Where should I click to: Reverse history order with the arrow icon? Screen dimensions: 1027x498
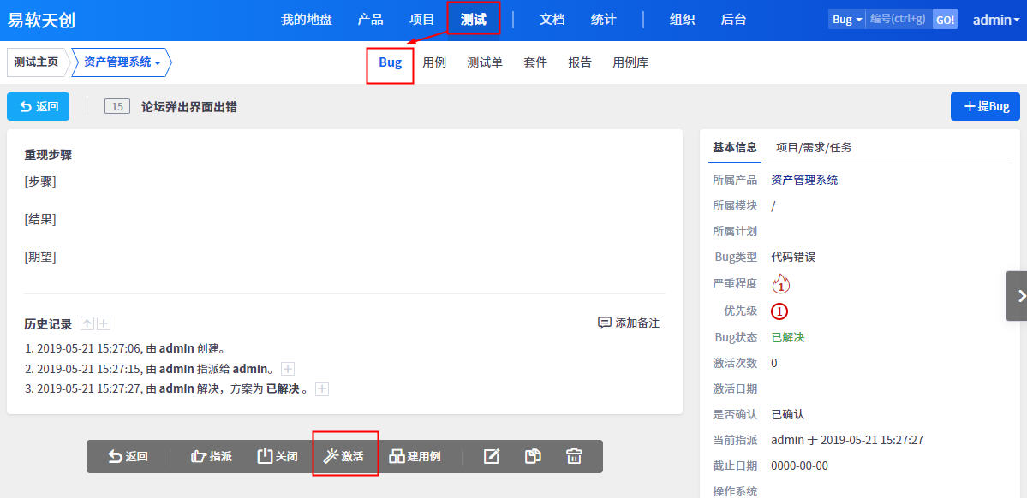point(87,323)
